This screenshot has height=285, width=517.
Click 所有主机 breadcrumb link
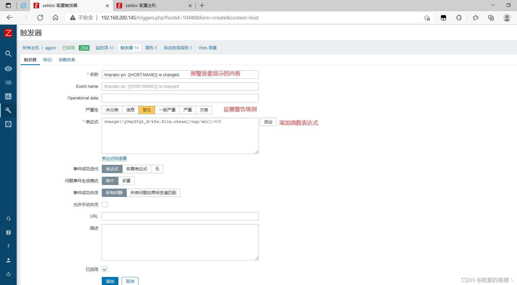click(x=31, y=48)
